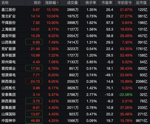Click the turnover rate 5.85%

pyautogui.click(x=92, y=62)
